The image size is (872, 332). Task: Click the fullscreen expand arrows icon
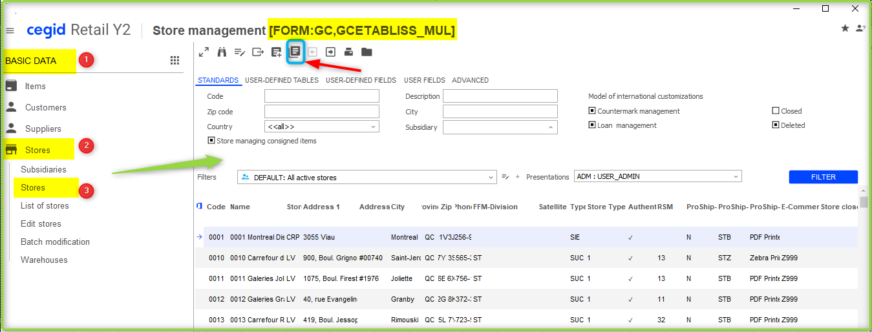tap(204, 52)
